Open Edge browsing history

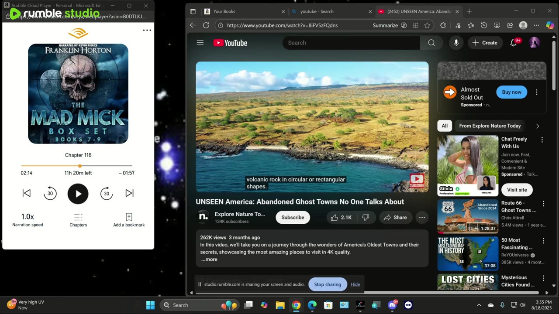tap(484, 25)
